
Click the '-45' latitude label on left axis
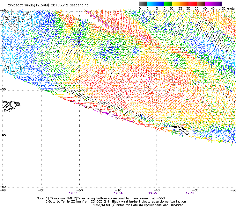tap(3, 48)
